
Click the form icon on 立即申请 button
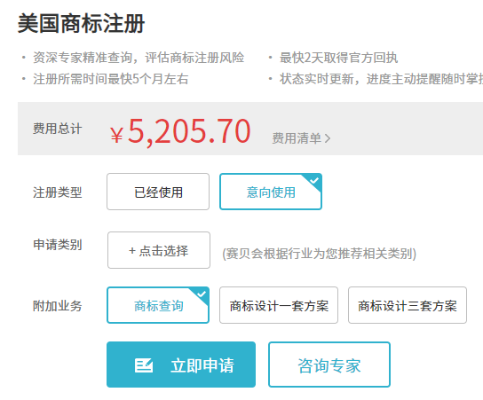coord(144,365)
